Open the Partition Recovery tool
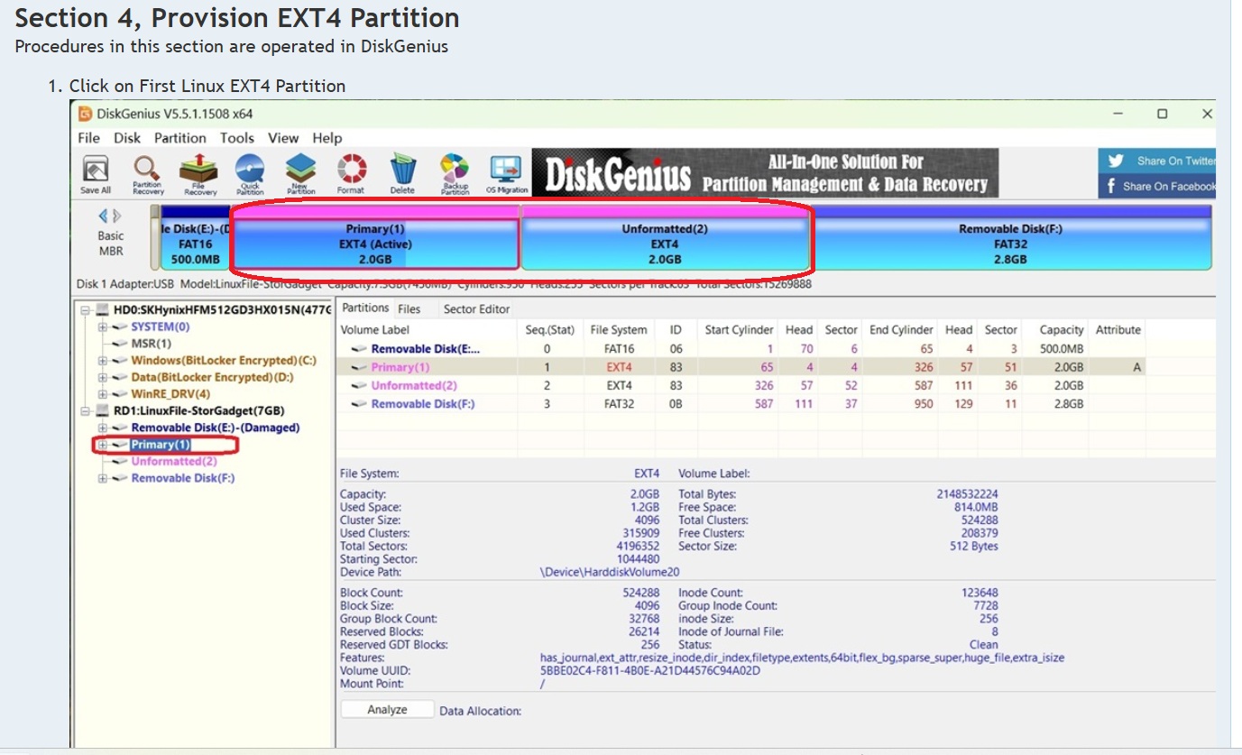 147,174
